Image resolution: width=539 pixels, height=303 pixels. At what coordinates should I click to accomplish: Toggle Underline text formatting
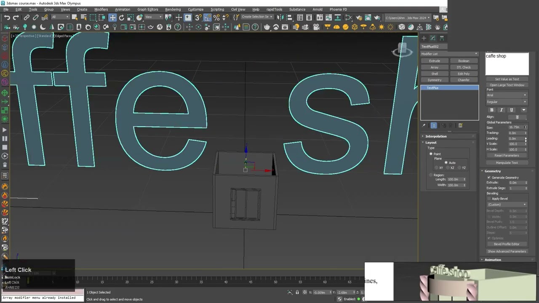[x=512, y=110]
